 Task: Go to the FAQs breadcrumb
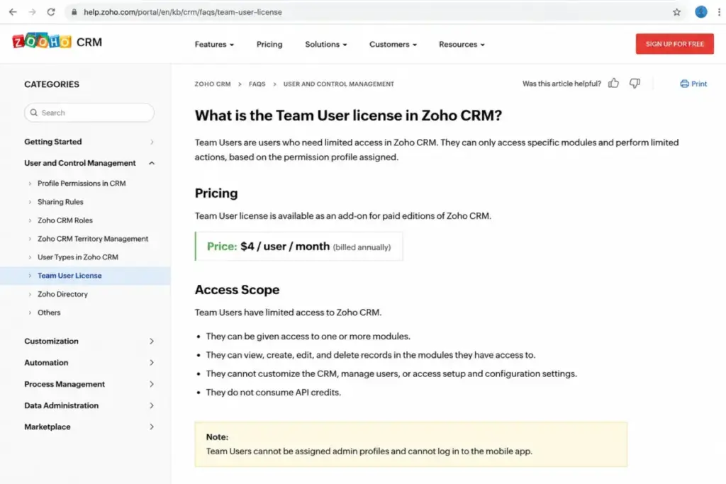pyautogui.click(x=257, y=84)
